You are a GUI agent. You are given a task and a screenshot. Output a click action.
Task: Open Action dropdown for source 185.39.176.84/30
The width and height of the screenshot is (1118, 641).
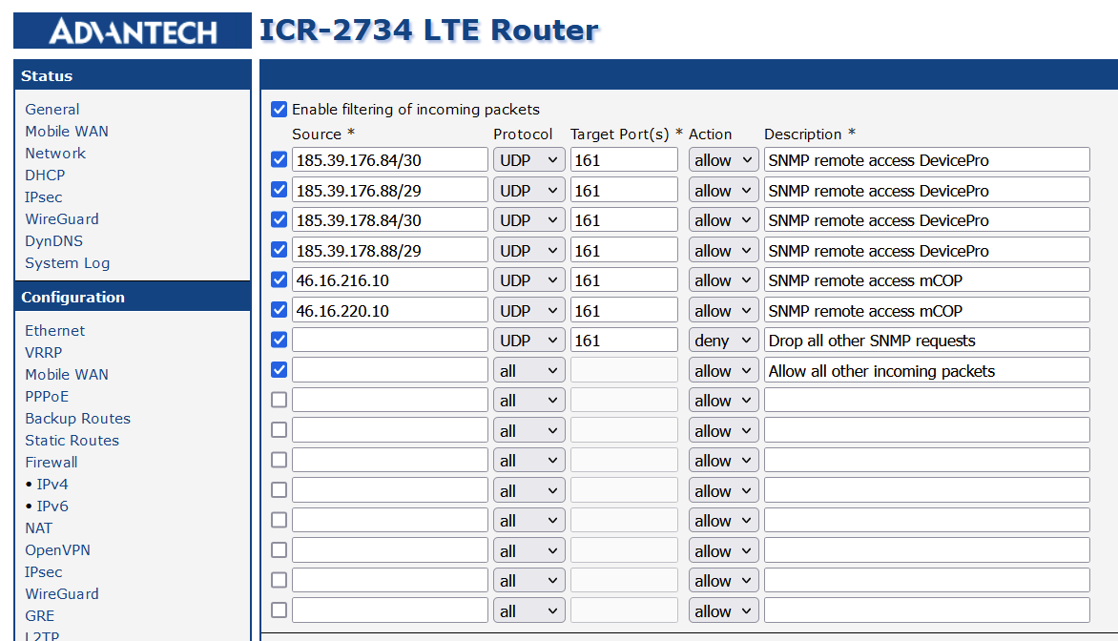click(723, 159)
